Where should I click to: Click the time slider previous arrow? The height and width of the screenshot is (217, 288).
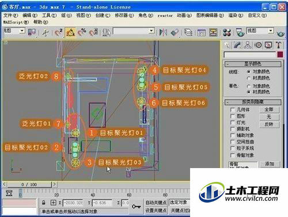(5, 184)
